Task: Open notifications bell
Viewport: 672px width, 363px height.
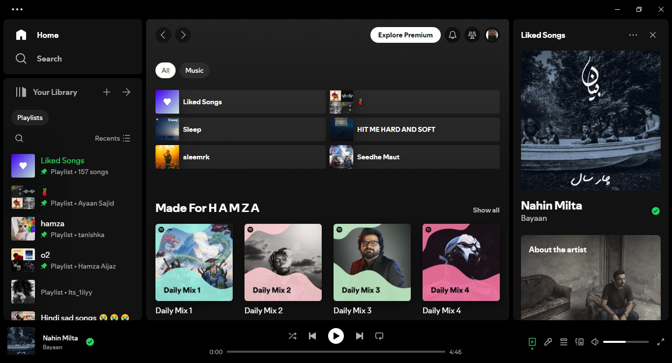Action: click(453, 35)
